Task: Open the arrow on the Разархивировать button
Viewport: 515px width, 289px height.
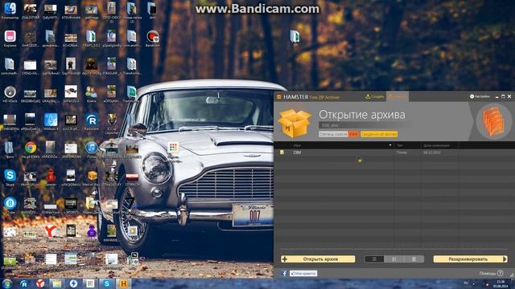Action: coord(505,258)
